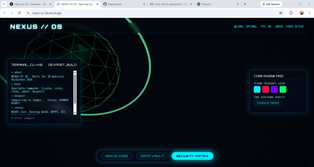The height and width of the screenshot is (167, 314).
Task: Select the cyan plasma frequency color
Action: click(x=257, y=89)
